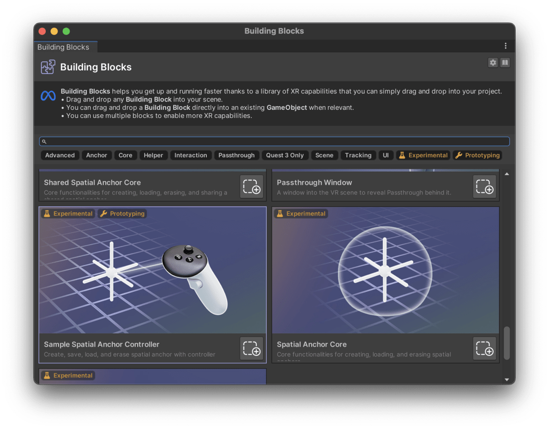Image resolution: width=549 pixels, height=429 pixels.
Task: Click 'Create, save, load, and erase' description
Action: [x=129, y=354]
